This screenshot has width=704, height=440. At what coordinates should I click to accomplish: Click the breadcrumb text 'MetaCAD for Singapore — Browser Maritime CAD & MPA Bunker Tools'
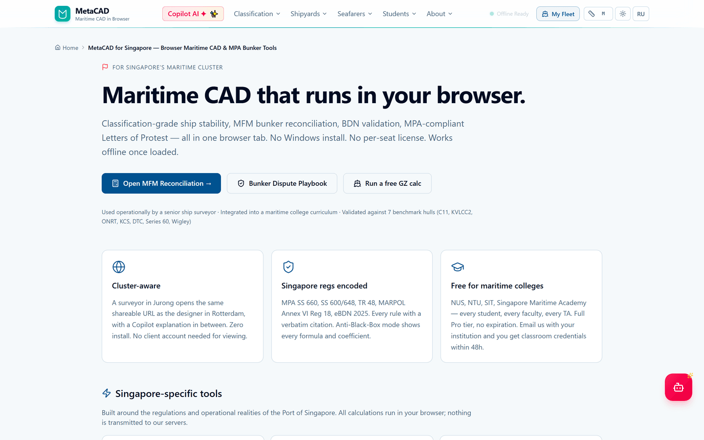pyautogui.click(x=182, y=48)
